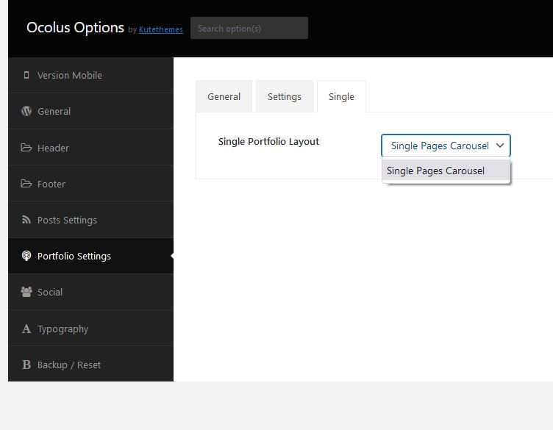Screen dimensions: 553x430
Task: Click the folder icon next to Header
Action: (x=26, y=147)
